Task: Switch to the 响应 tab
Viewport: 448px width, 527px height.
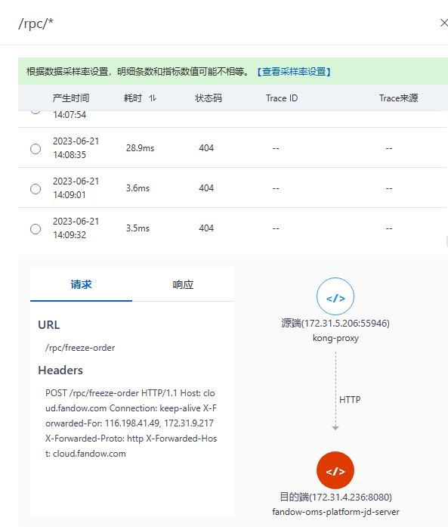Action: [x=183, y=285]
